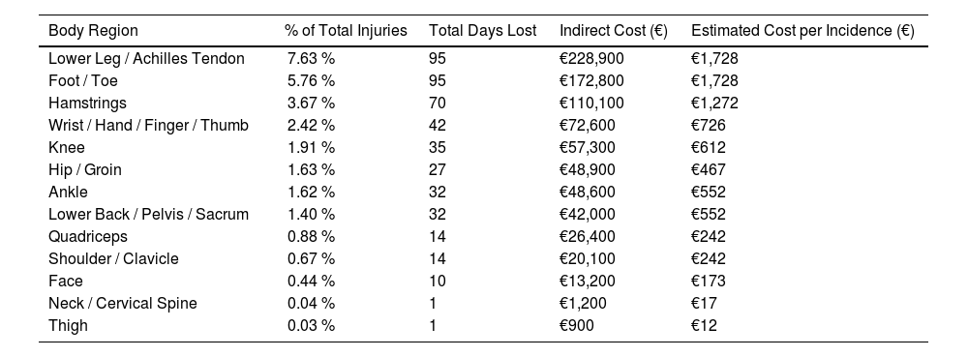Click the Neck / Cervical Spine cell

tap(123, 303)
